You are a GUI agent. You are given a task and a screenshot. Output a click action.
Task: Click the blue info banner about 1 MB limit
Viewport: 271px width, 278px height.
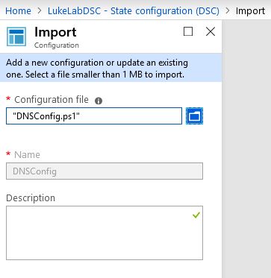110,68
